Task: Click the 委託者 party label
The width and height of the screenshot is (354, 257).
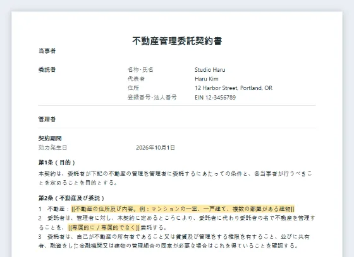Action: [x=47, y=69]
